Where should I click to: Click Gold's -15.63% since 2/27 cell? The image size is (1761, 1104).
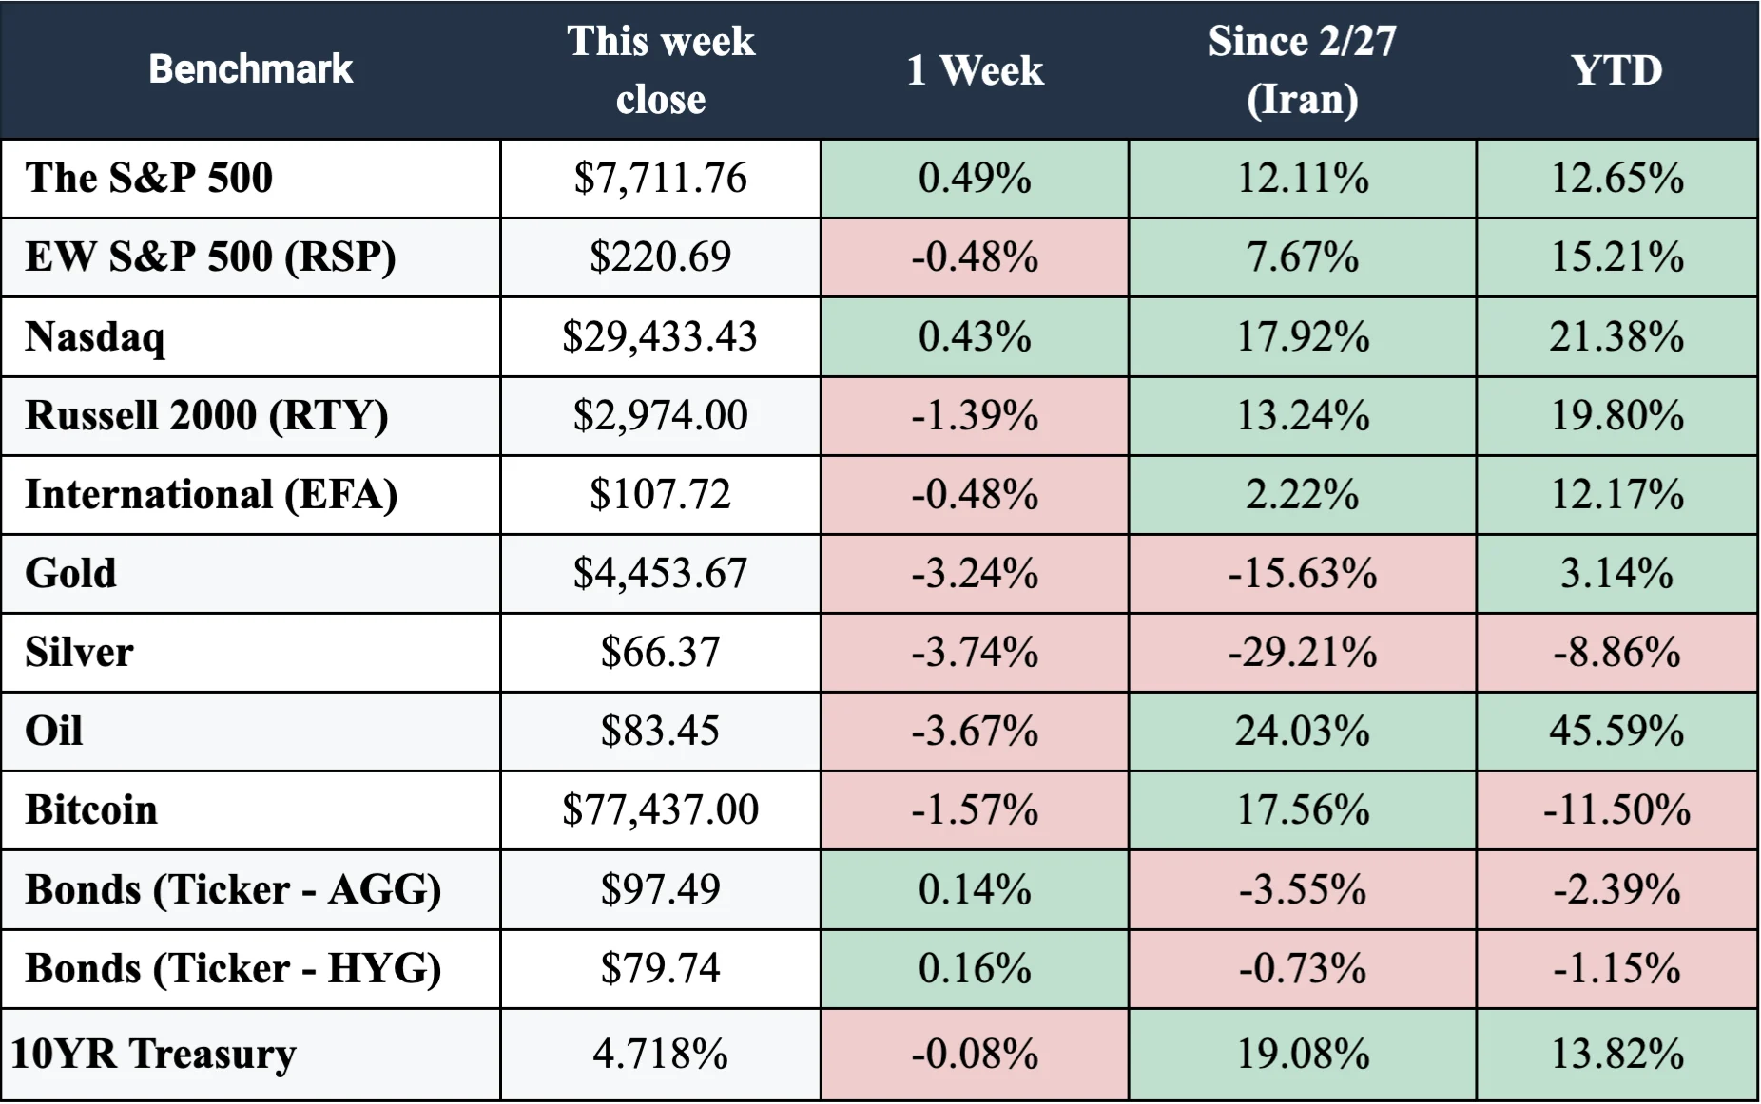tap(1302, 574)
